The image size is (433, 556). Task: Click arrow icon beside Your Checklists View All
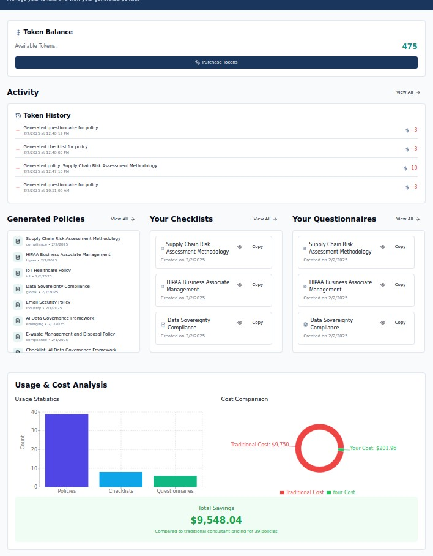click(x=275, y=219)
